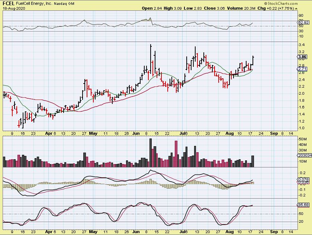Click the MACD value tag 0.078
This screenshot has height=235, width=312.
[303, 179]
